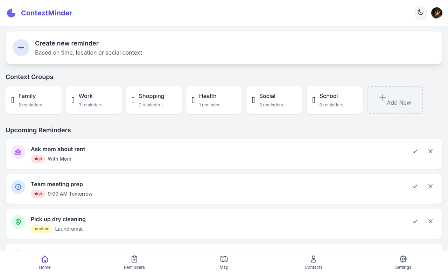Open the Family context group

[34, 100]
